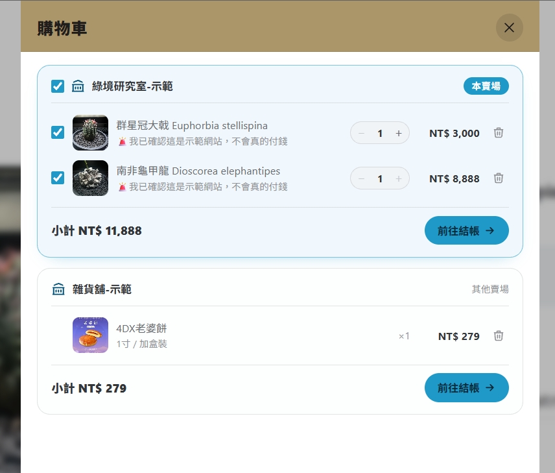Open the 綠境研究室-示範 store name

click(x=132, y=86)
